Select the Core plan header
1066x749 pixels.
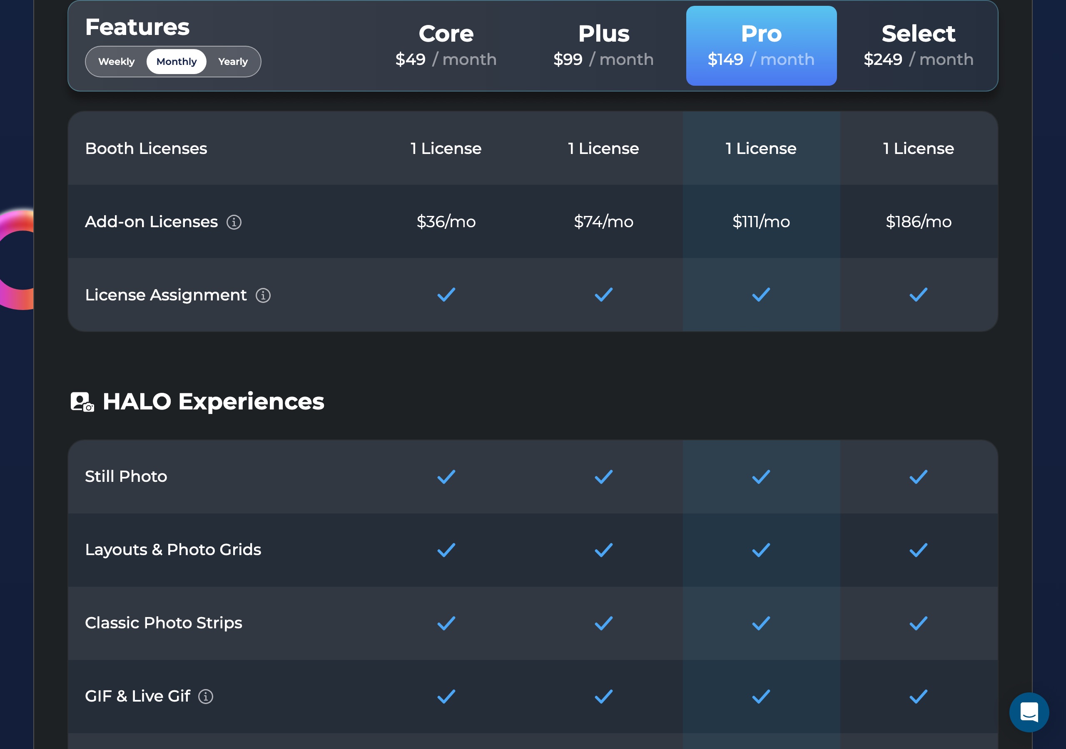pyautogui.click(x=446, y=45)
